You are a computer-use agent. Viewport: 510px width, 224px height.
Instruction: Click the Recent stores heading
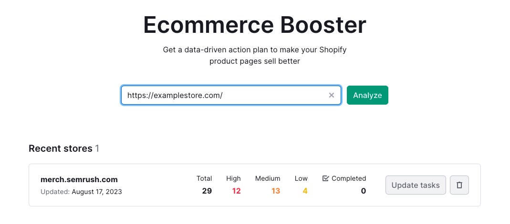pos(61,148)
